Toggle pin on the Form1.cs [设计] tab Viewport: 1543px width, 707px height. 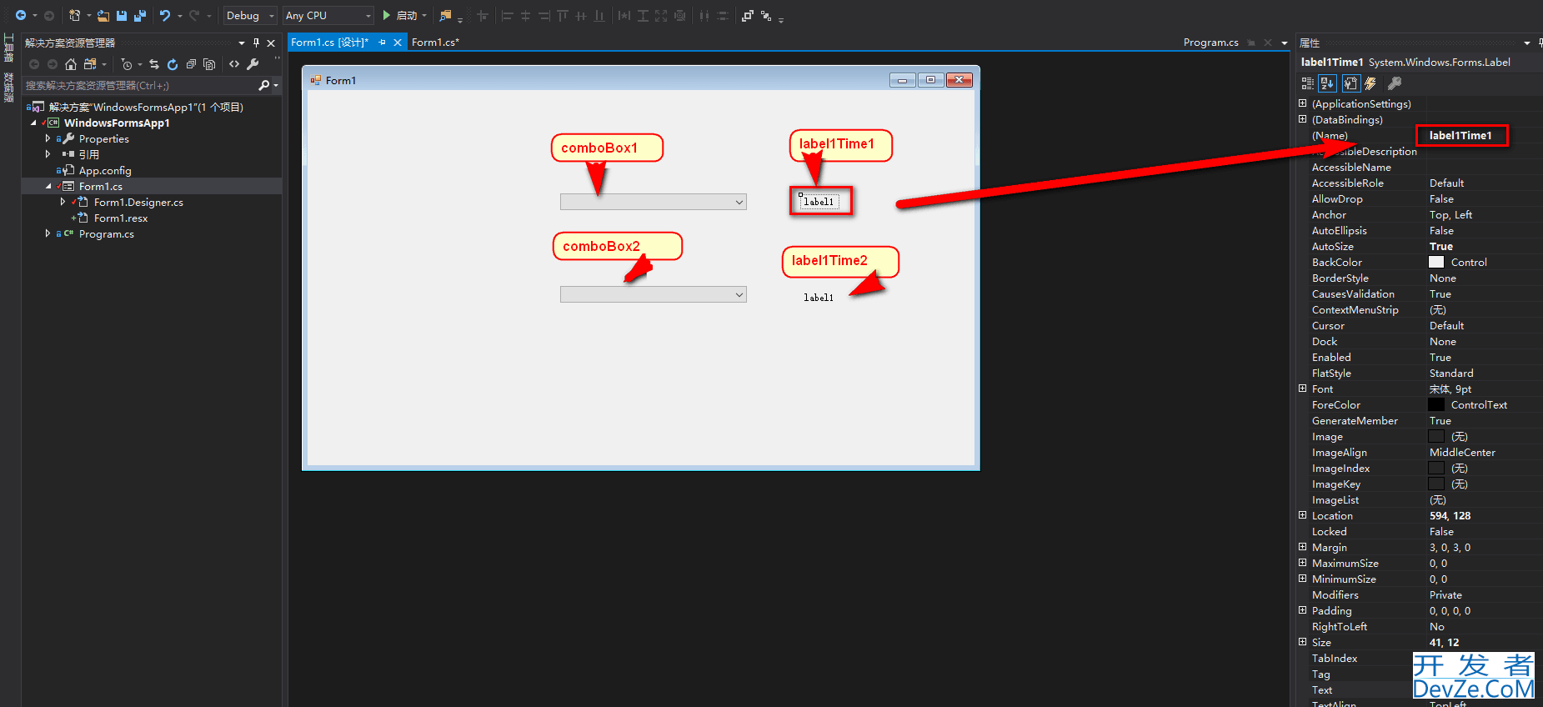pyautogui.click(x=382, y=43)
